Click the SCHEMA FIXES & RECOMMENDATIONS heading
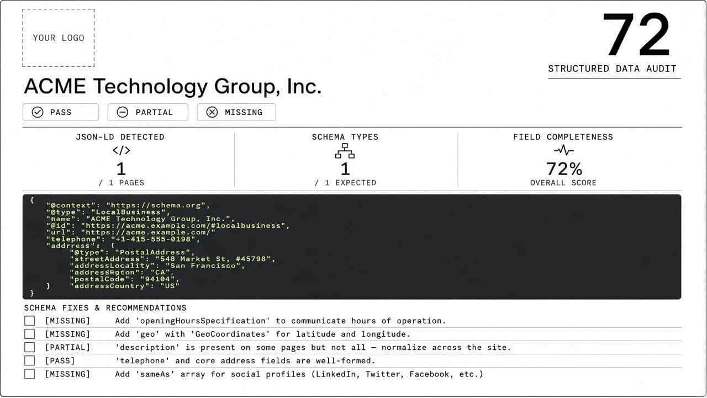 105,308
